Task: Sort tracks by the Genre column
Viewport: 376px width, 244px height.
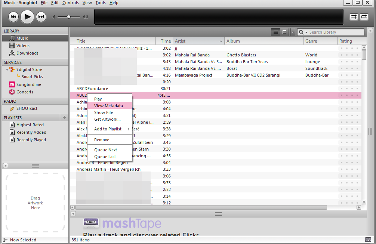Action: pyautogui.click(x=320, y=41)
